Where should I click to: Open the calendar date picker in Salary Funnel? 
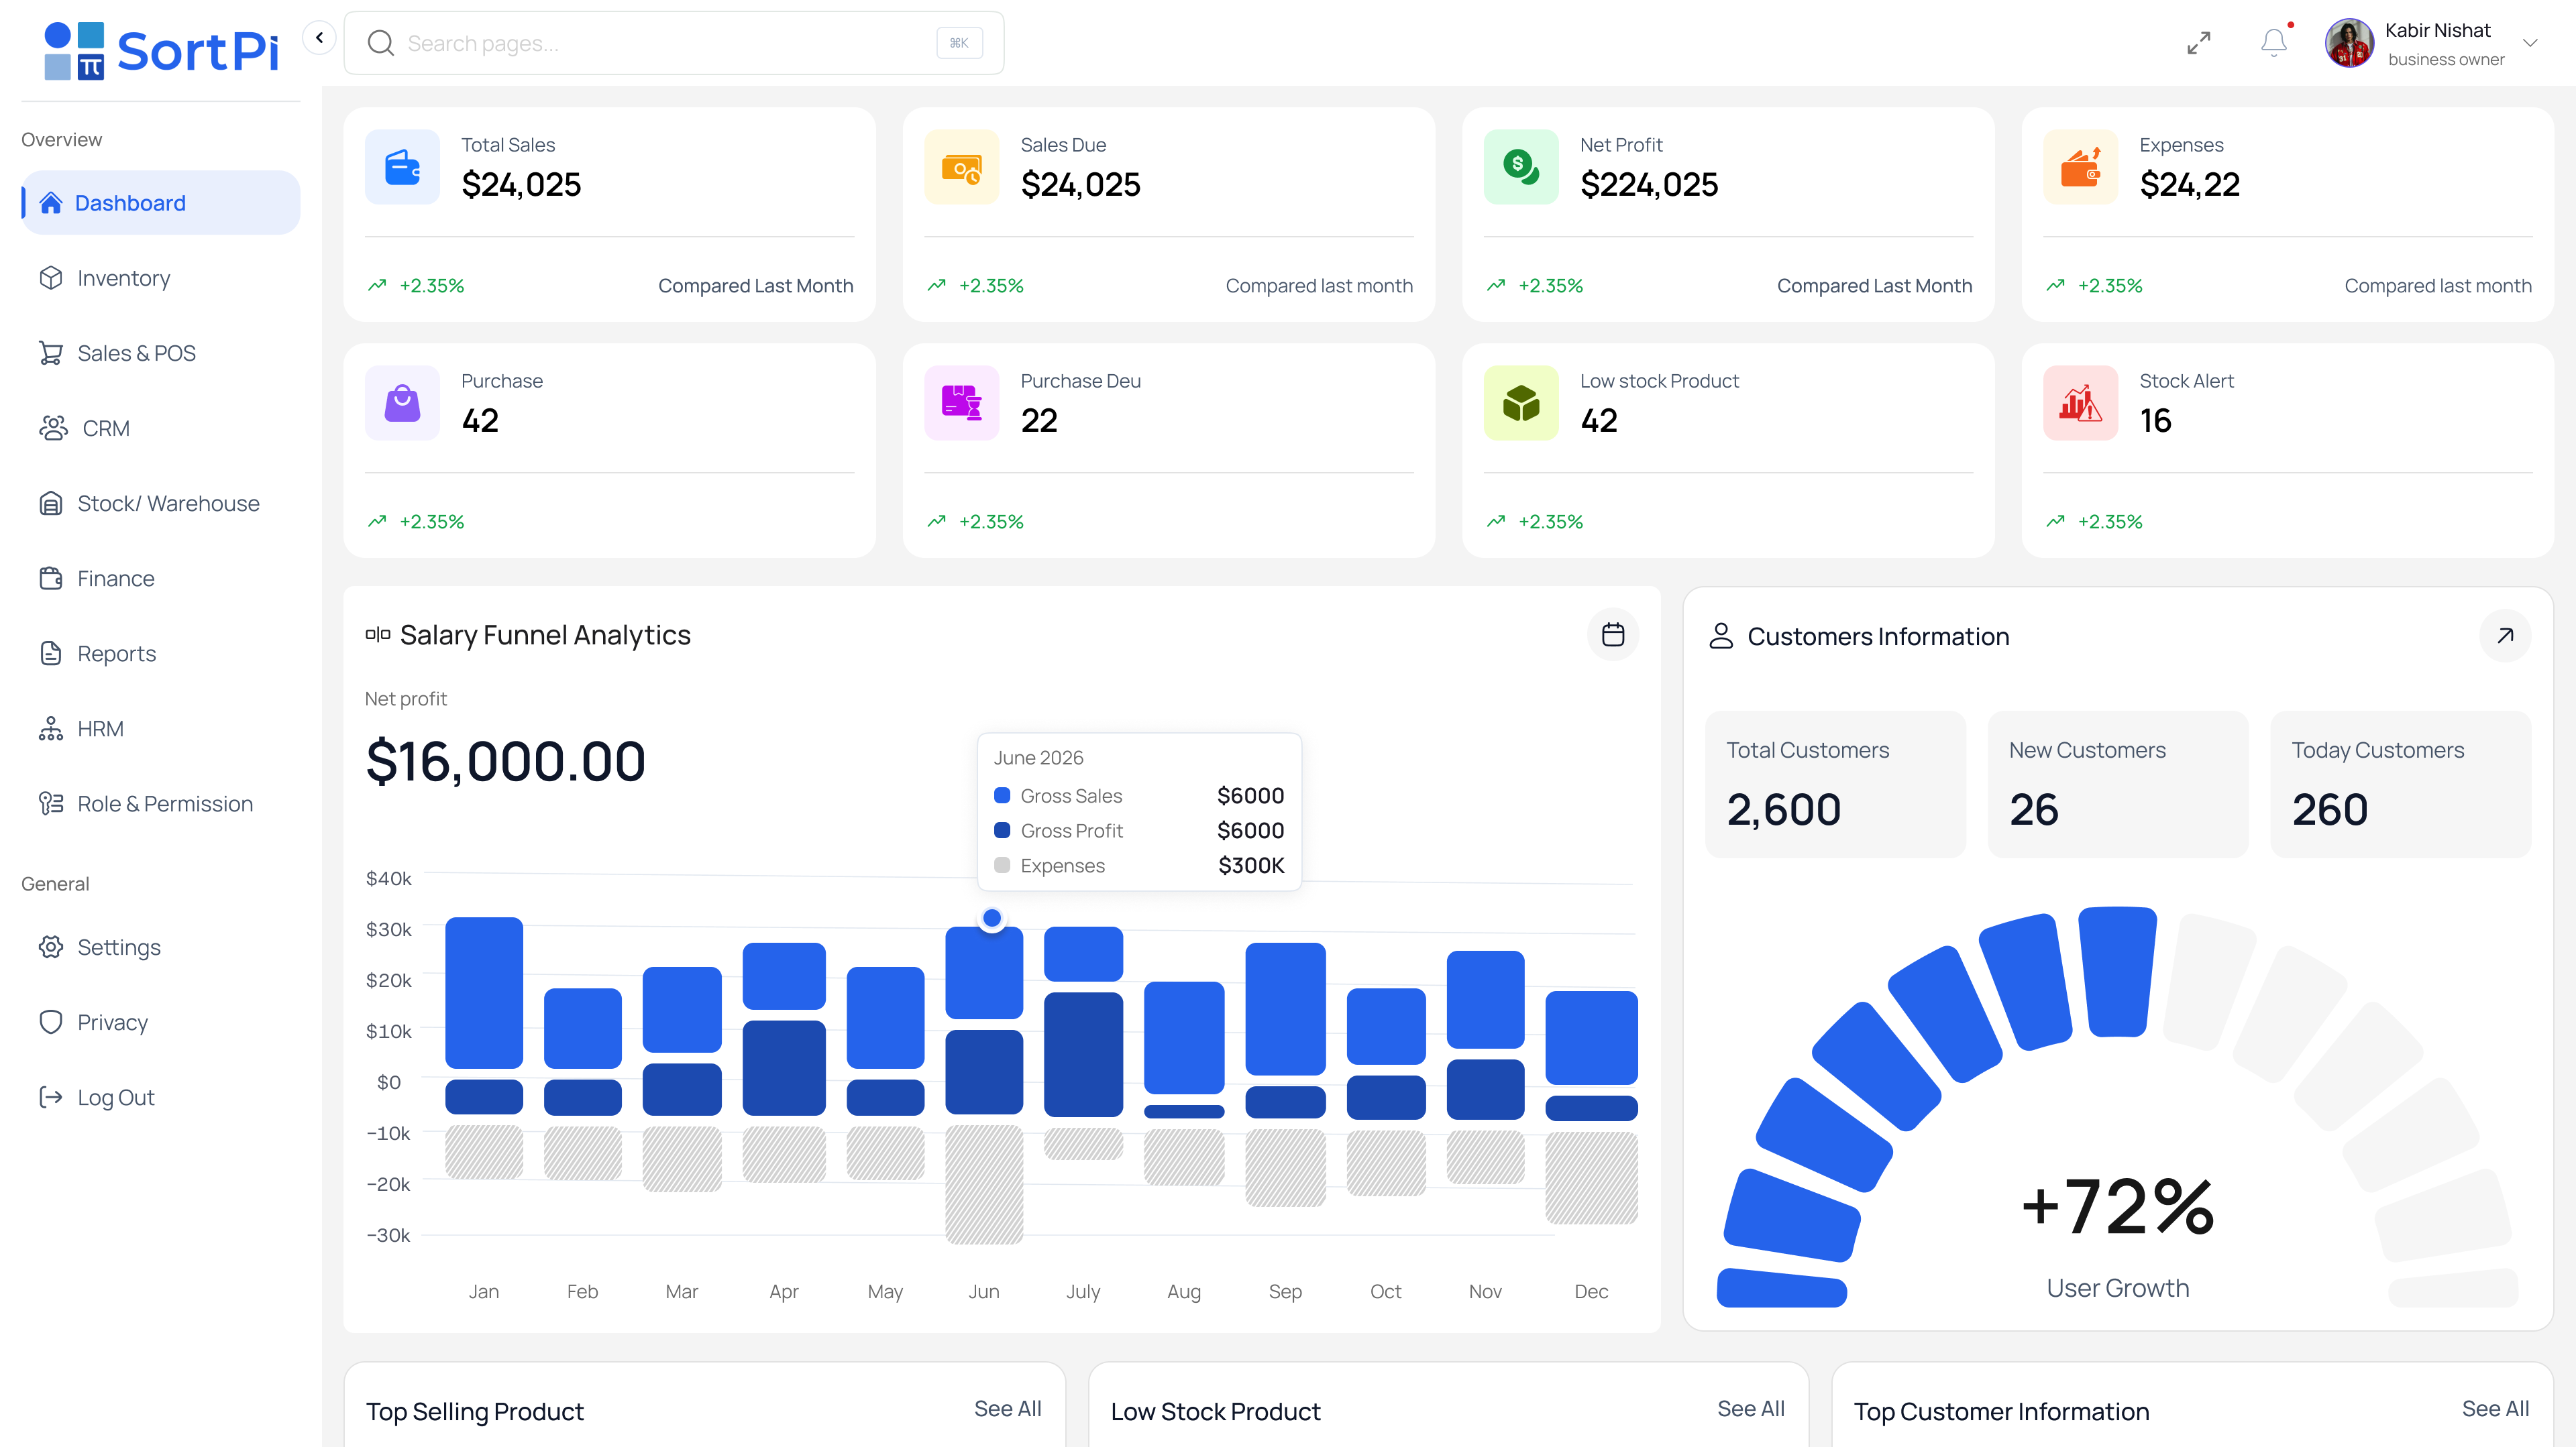coord(1612,634)
